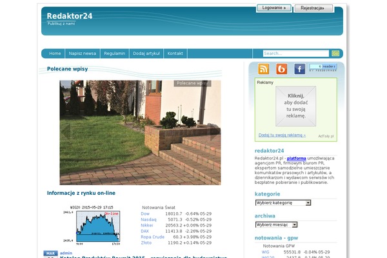Screen dimensions: 387x258
Task: Click the Notowania Świat table title
Action: tap(159, 208)
